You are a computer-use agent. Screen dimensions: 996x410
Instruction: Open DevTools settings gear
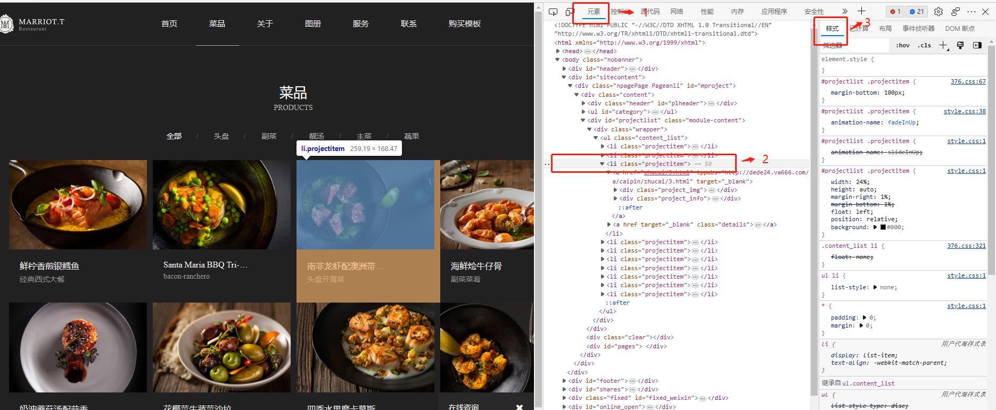coord(939,11)
